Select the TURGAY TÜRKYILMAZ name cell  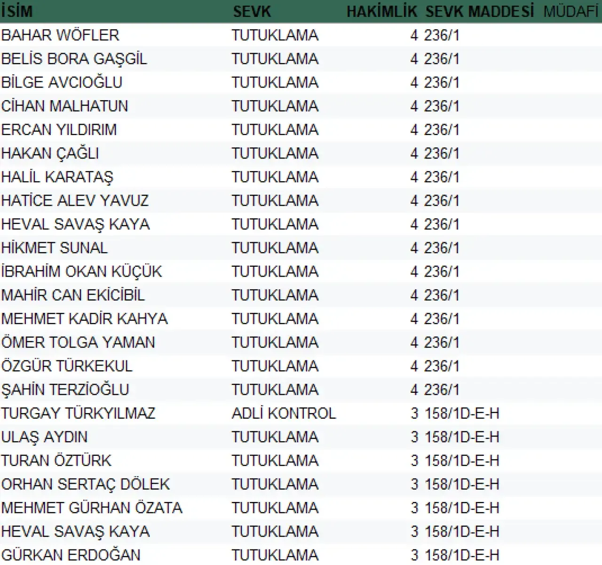78,414
